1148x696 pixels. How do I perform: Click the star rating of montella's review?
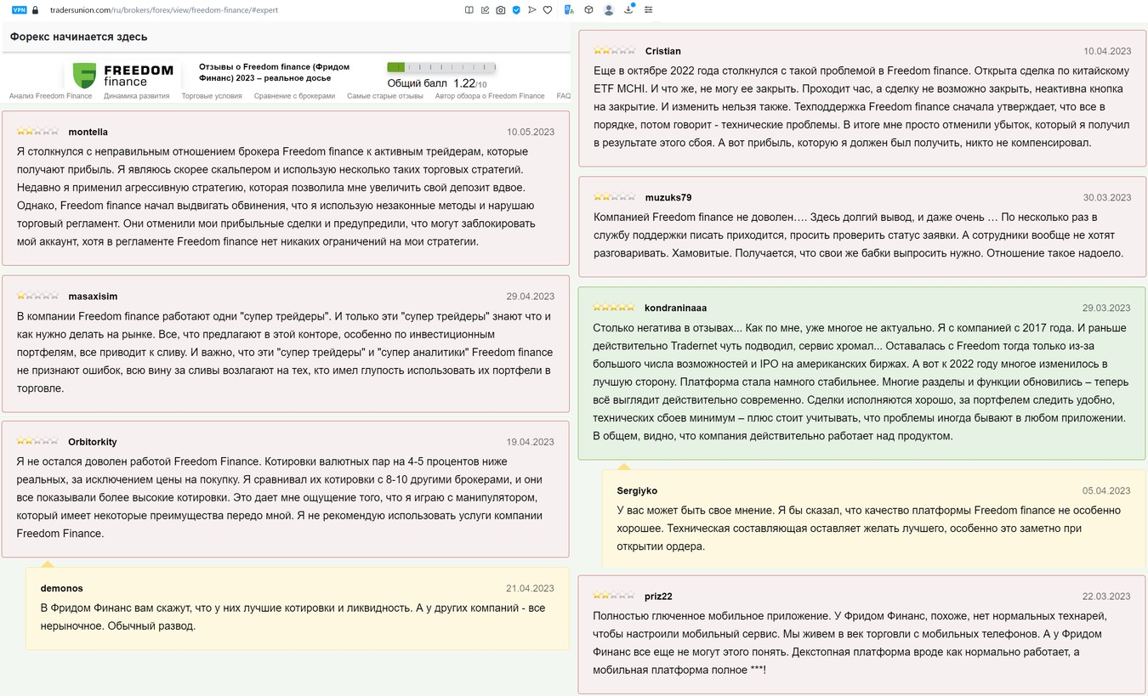(x=38, y=132)
